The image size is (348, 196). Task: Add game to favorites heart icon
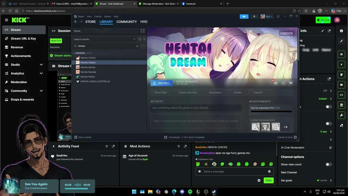coord(291,83)
